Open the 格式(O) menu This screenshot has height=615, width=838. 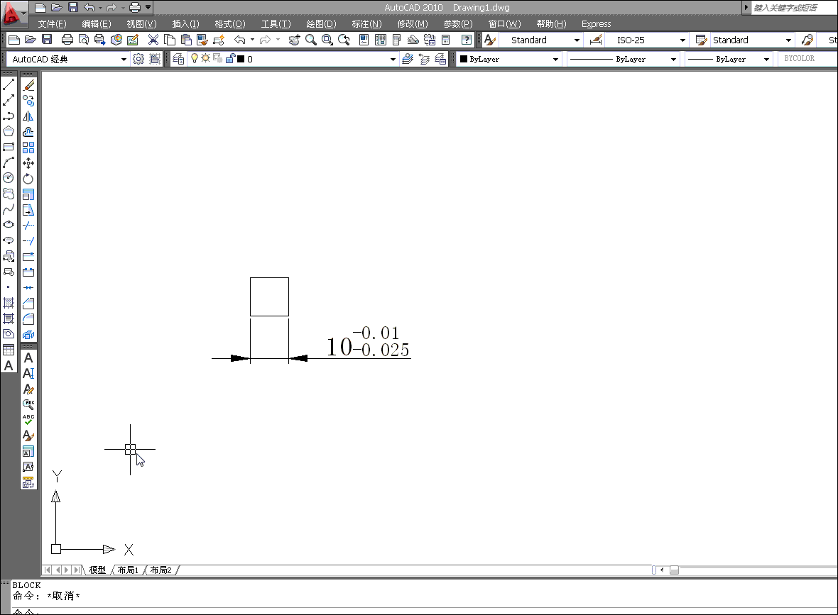pyautogui.click(x=230, y=23)
